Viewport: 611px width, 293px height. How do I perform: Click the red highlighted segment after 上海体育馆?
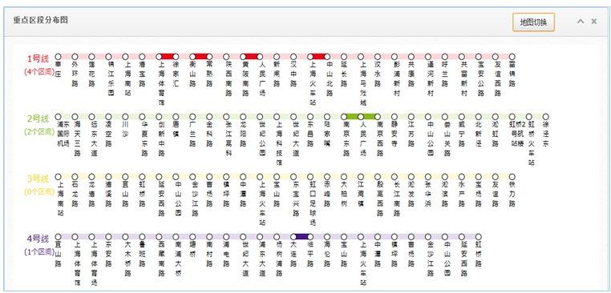pyautogui.click(x=167, y=56)
